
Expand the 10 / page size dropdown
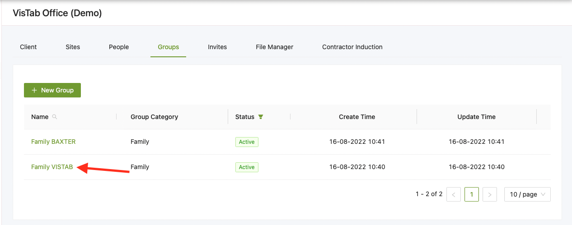(527, 194)
